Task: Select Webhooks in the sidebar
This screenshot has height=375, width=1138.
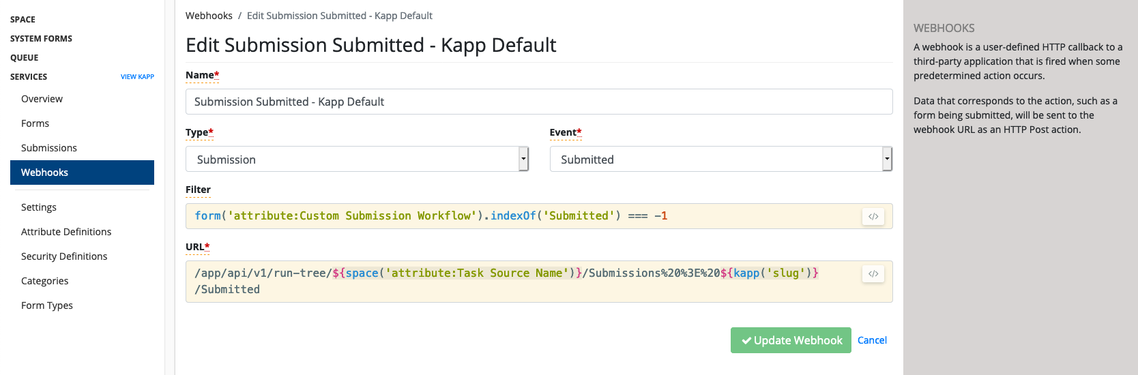Action: pyautogui.click(x=45, y=172)
